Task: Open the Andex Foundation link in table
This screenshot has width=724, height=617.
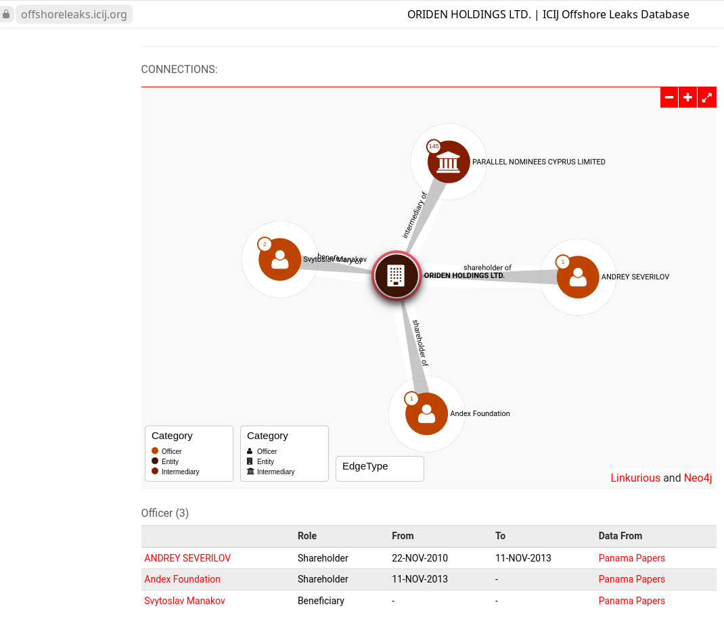Action: tap(182, 579)
